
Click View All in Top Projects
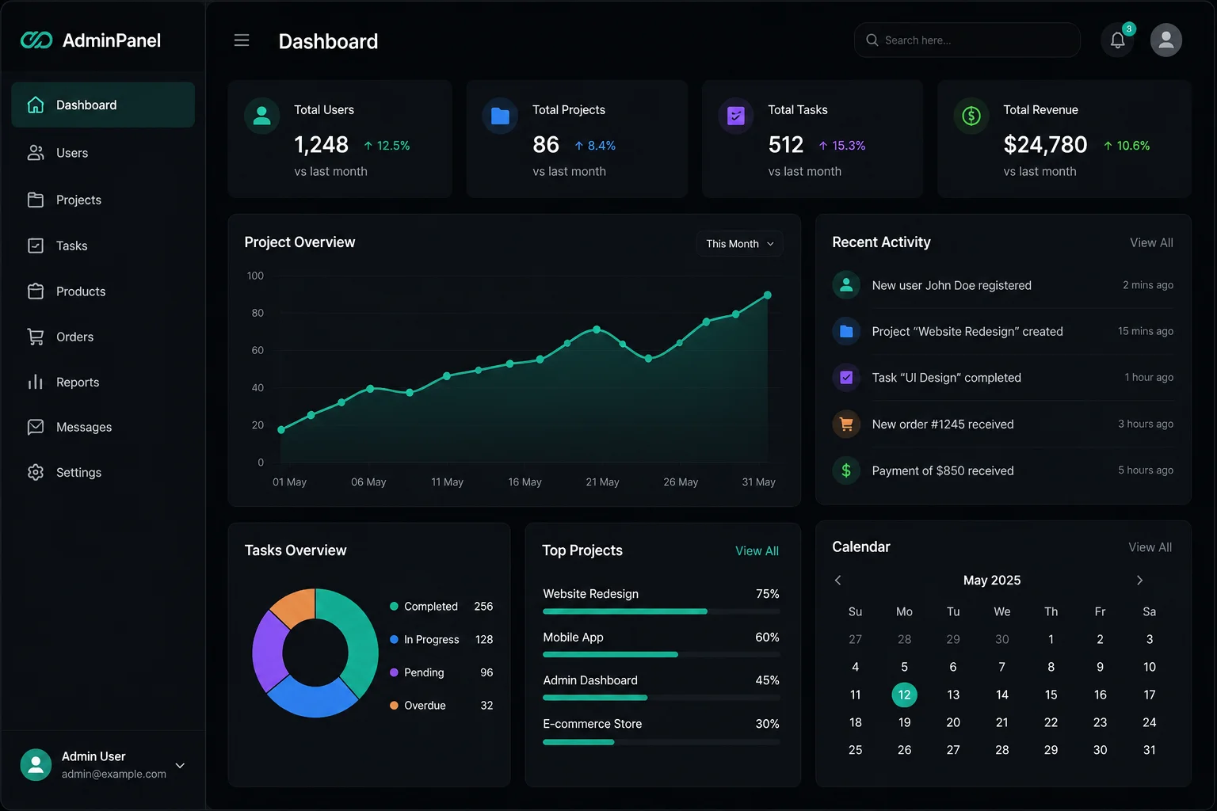click(757, 550)
